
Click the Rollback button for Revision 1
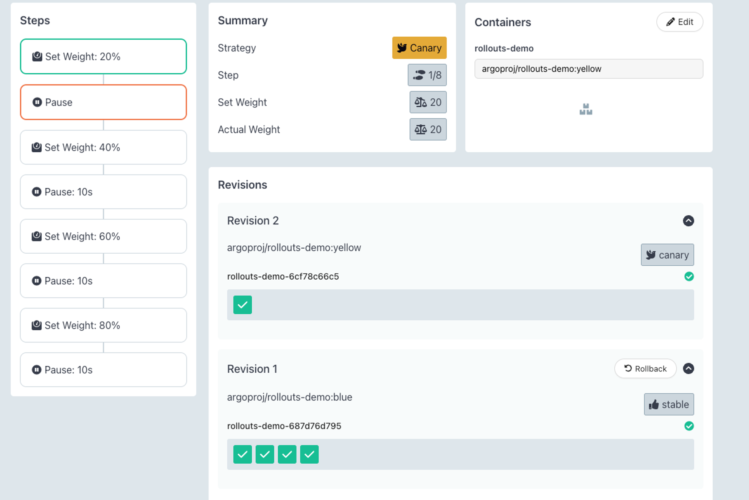645,368
